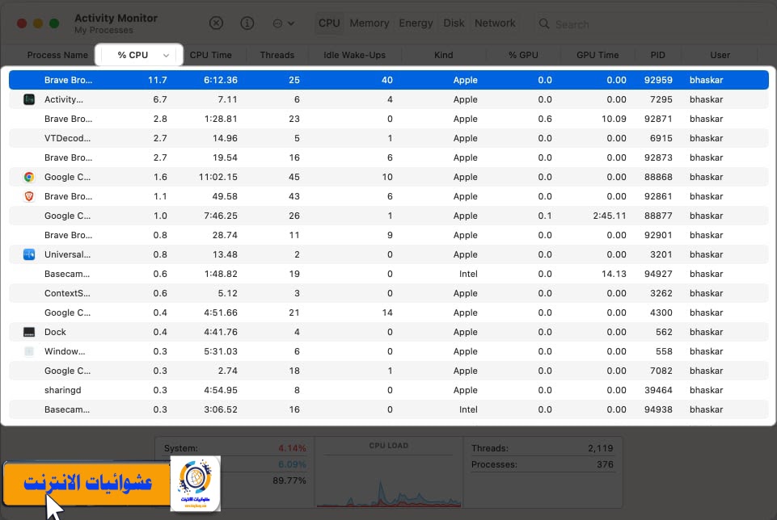Open the process Info (i) toolbar icon

point(247,23)
